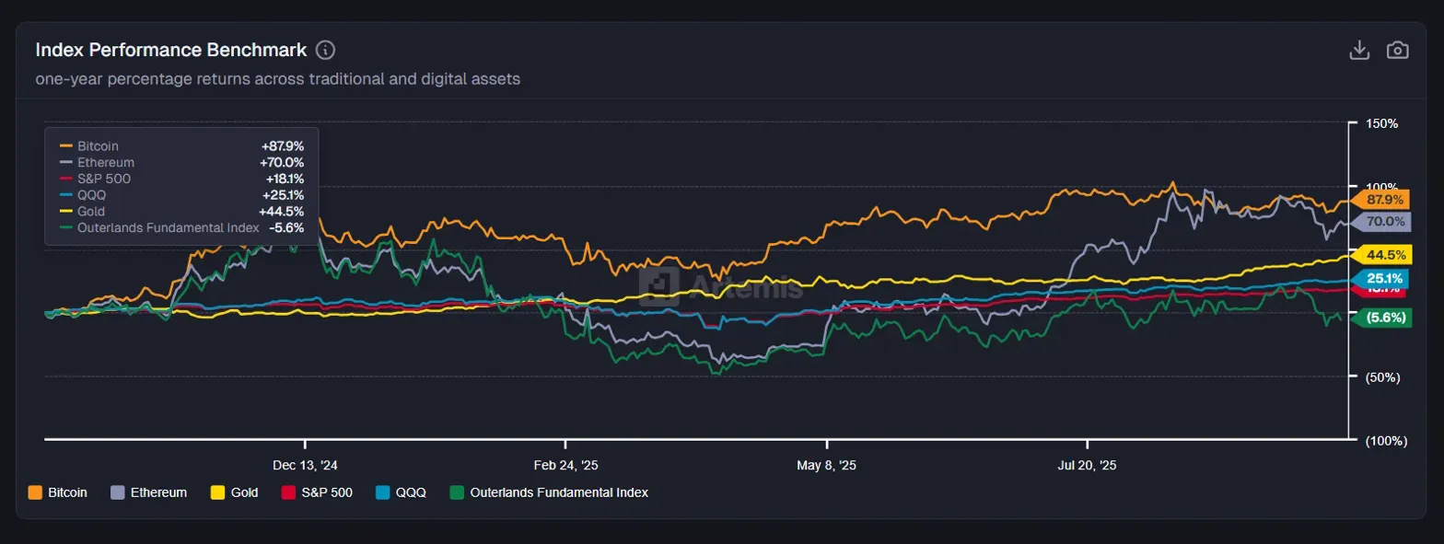The image size is (1444, 544).
Task: Toggle the Bitcoin series in the bottom legend
Action: (x=58, y=492)
